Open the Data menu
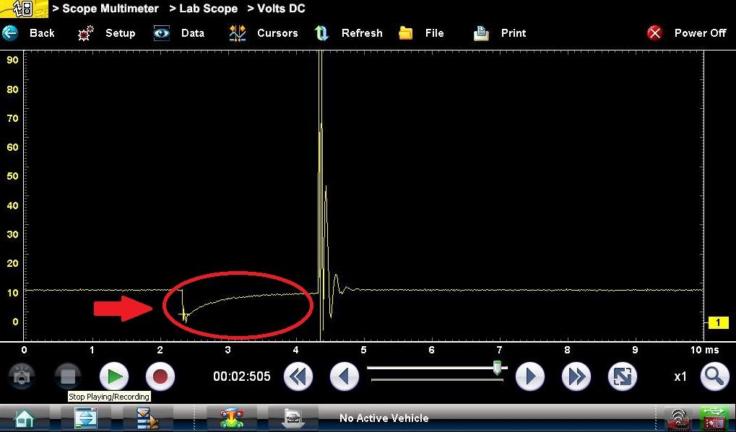This screenshot has width=736, height=432. 179,33
